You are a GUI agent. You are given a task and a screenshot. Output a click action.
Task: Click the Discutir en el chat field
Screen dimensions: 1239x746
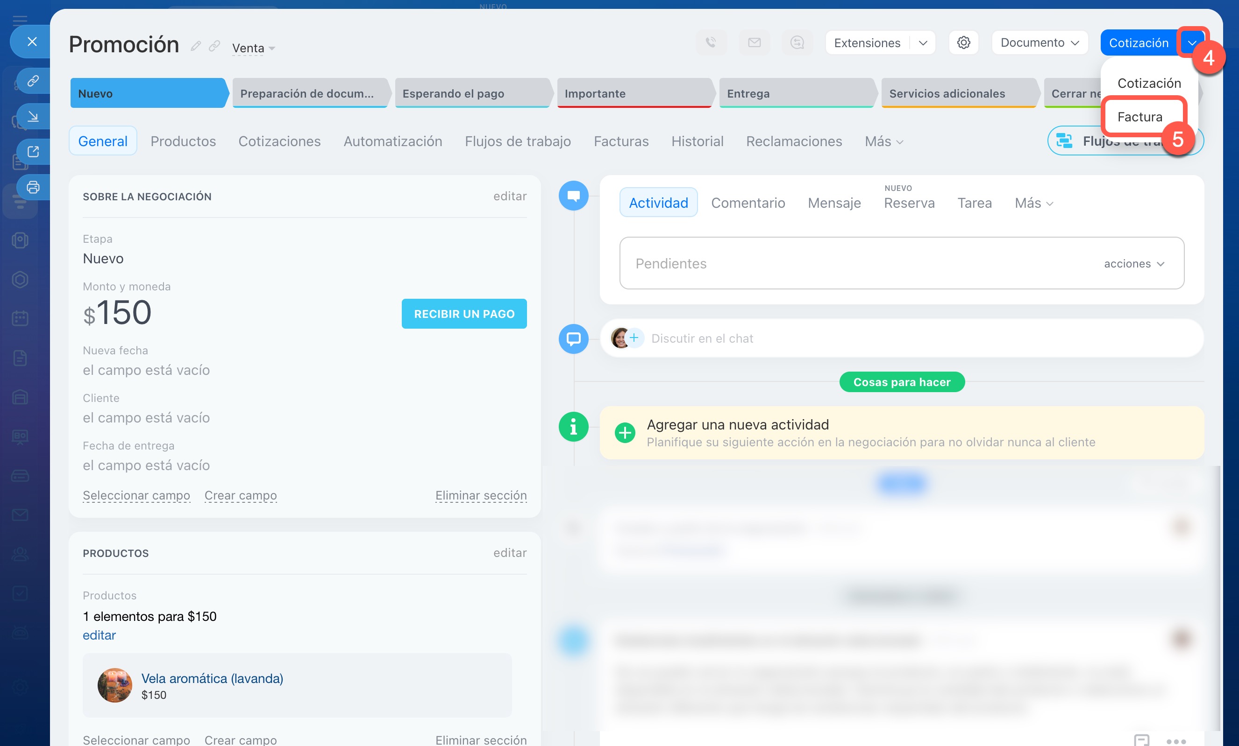702,338
